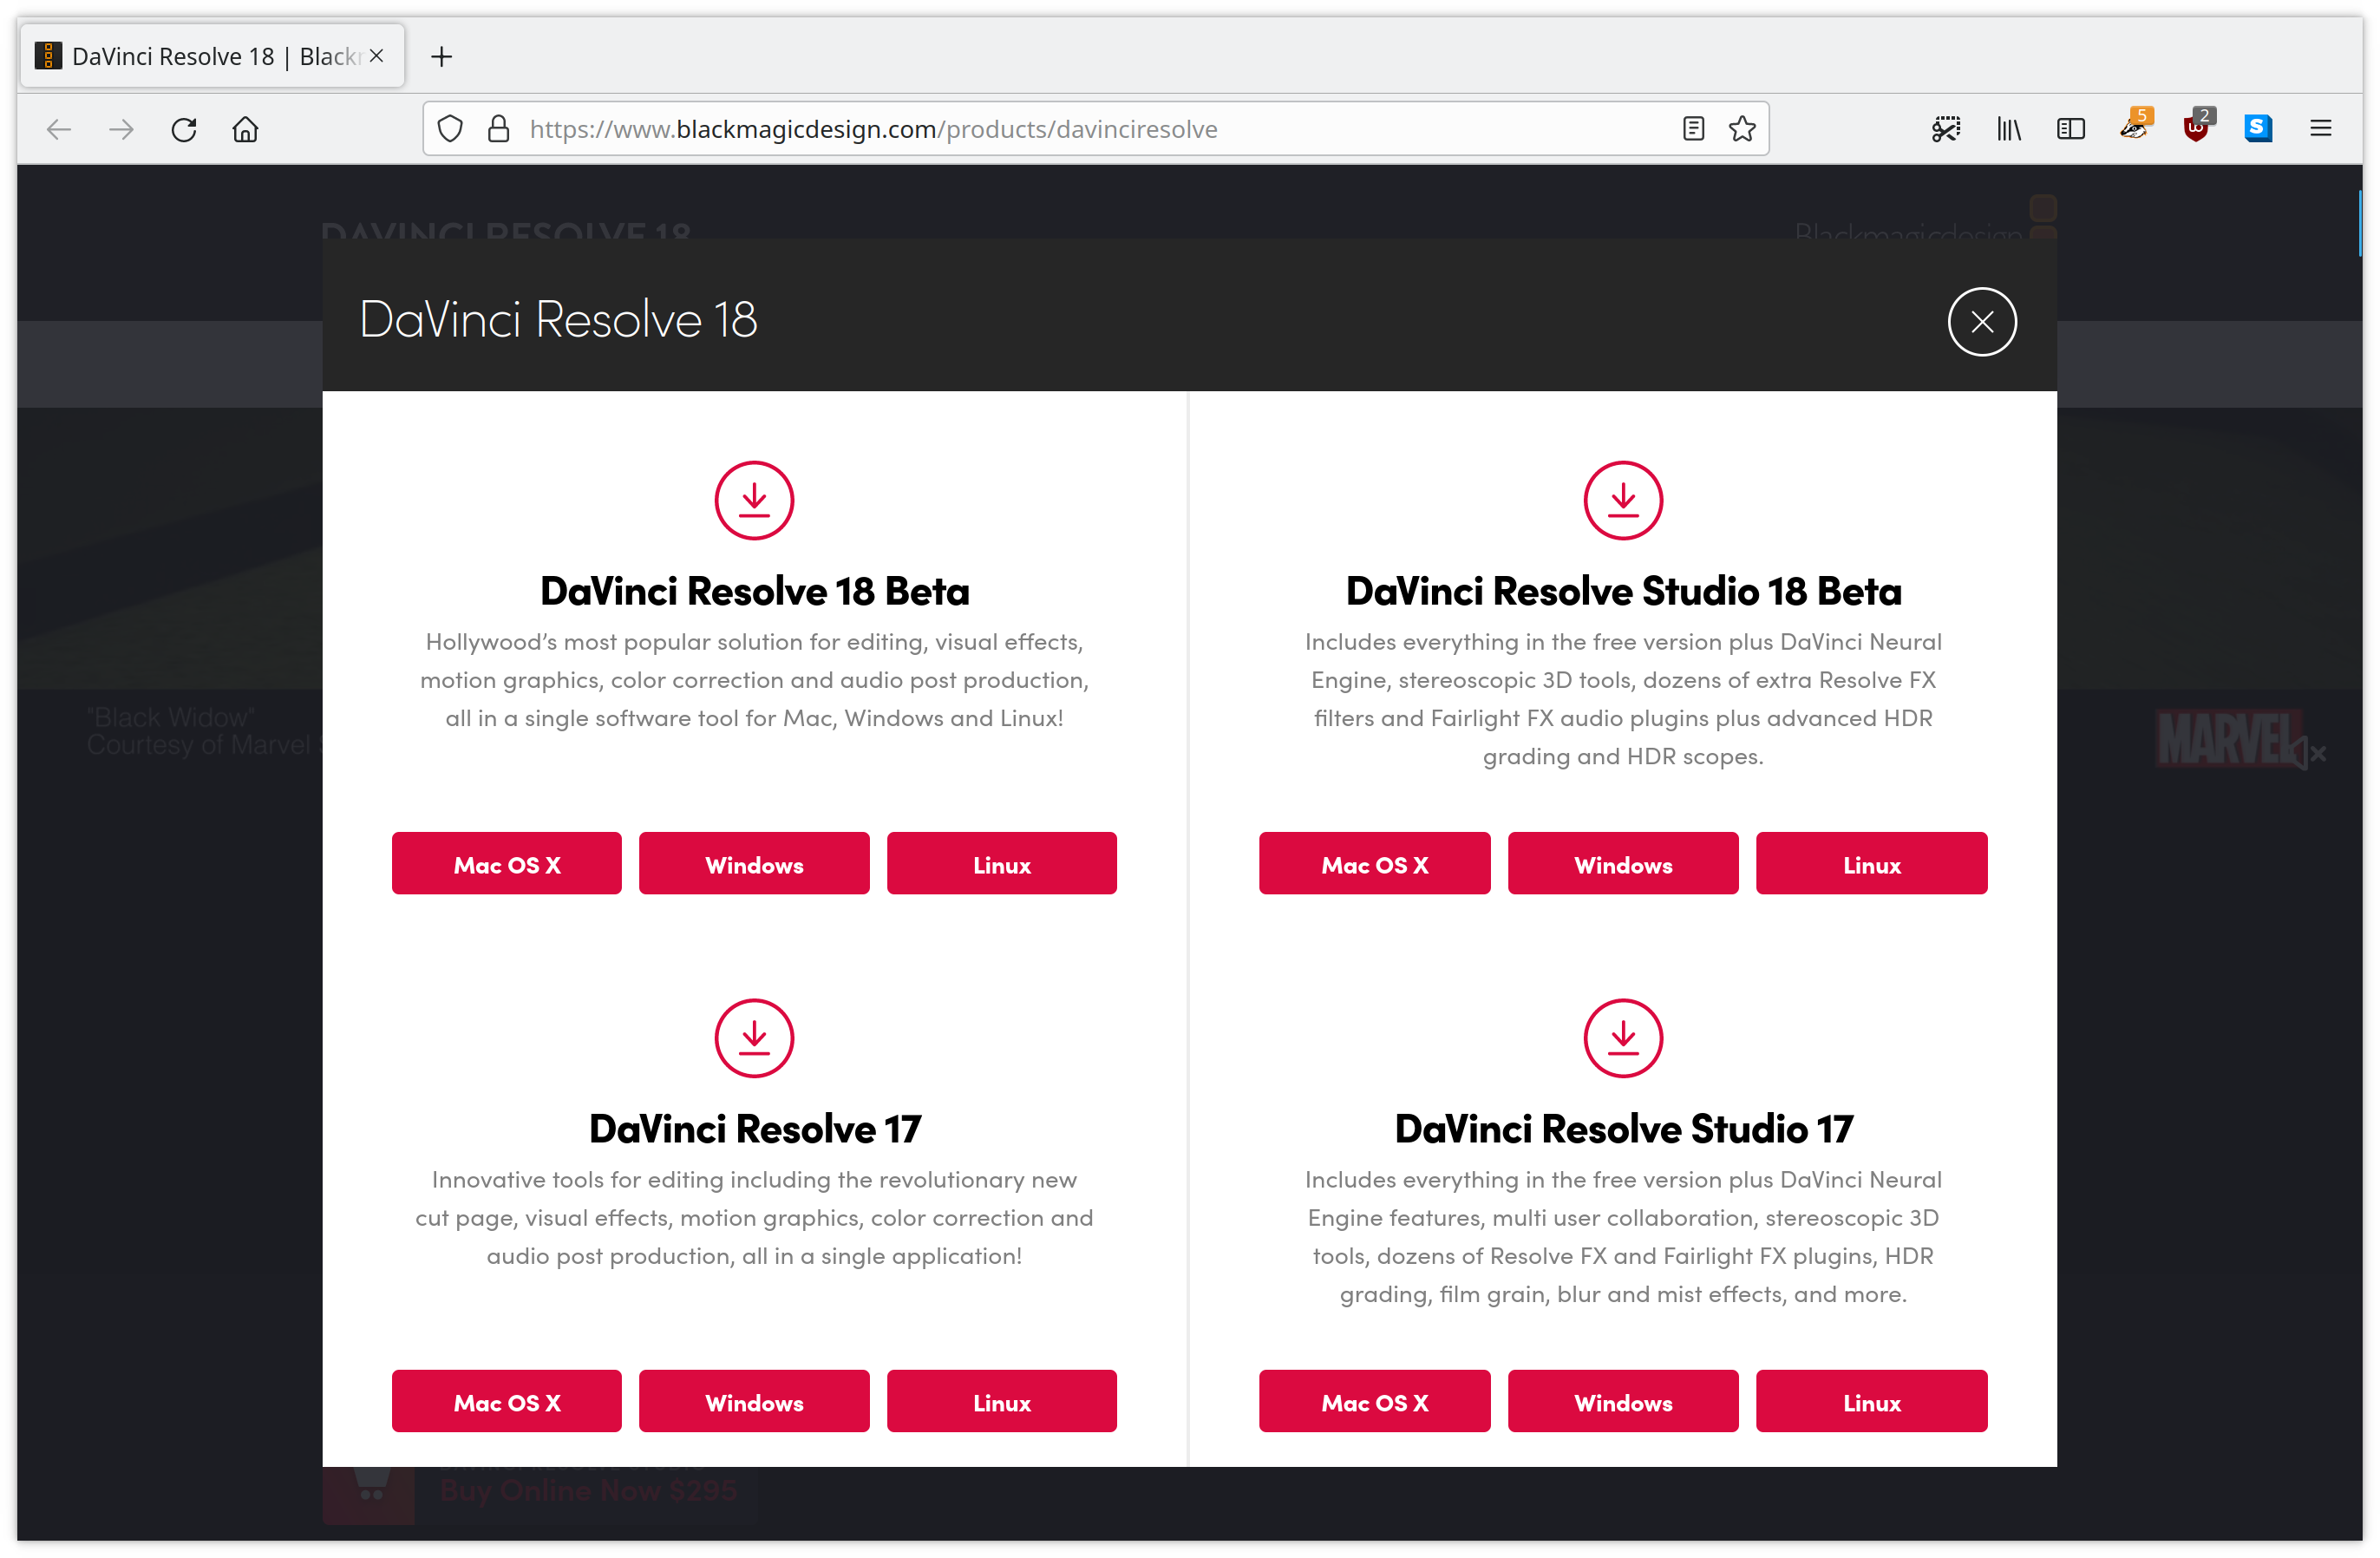The width and height of the screenshot is (2380, 1558).
Task: Open the blue S extension icon
Action: (2258, 129)
